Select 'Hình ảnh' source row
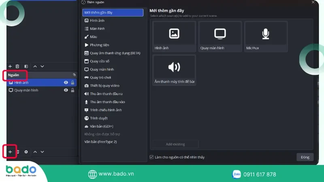The width and height of the screenshot is (324, 182). (x=42, y=83)
